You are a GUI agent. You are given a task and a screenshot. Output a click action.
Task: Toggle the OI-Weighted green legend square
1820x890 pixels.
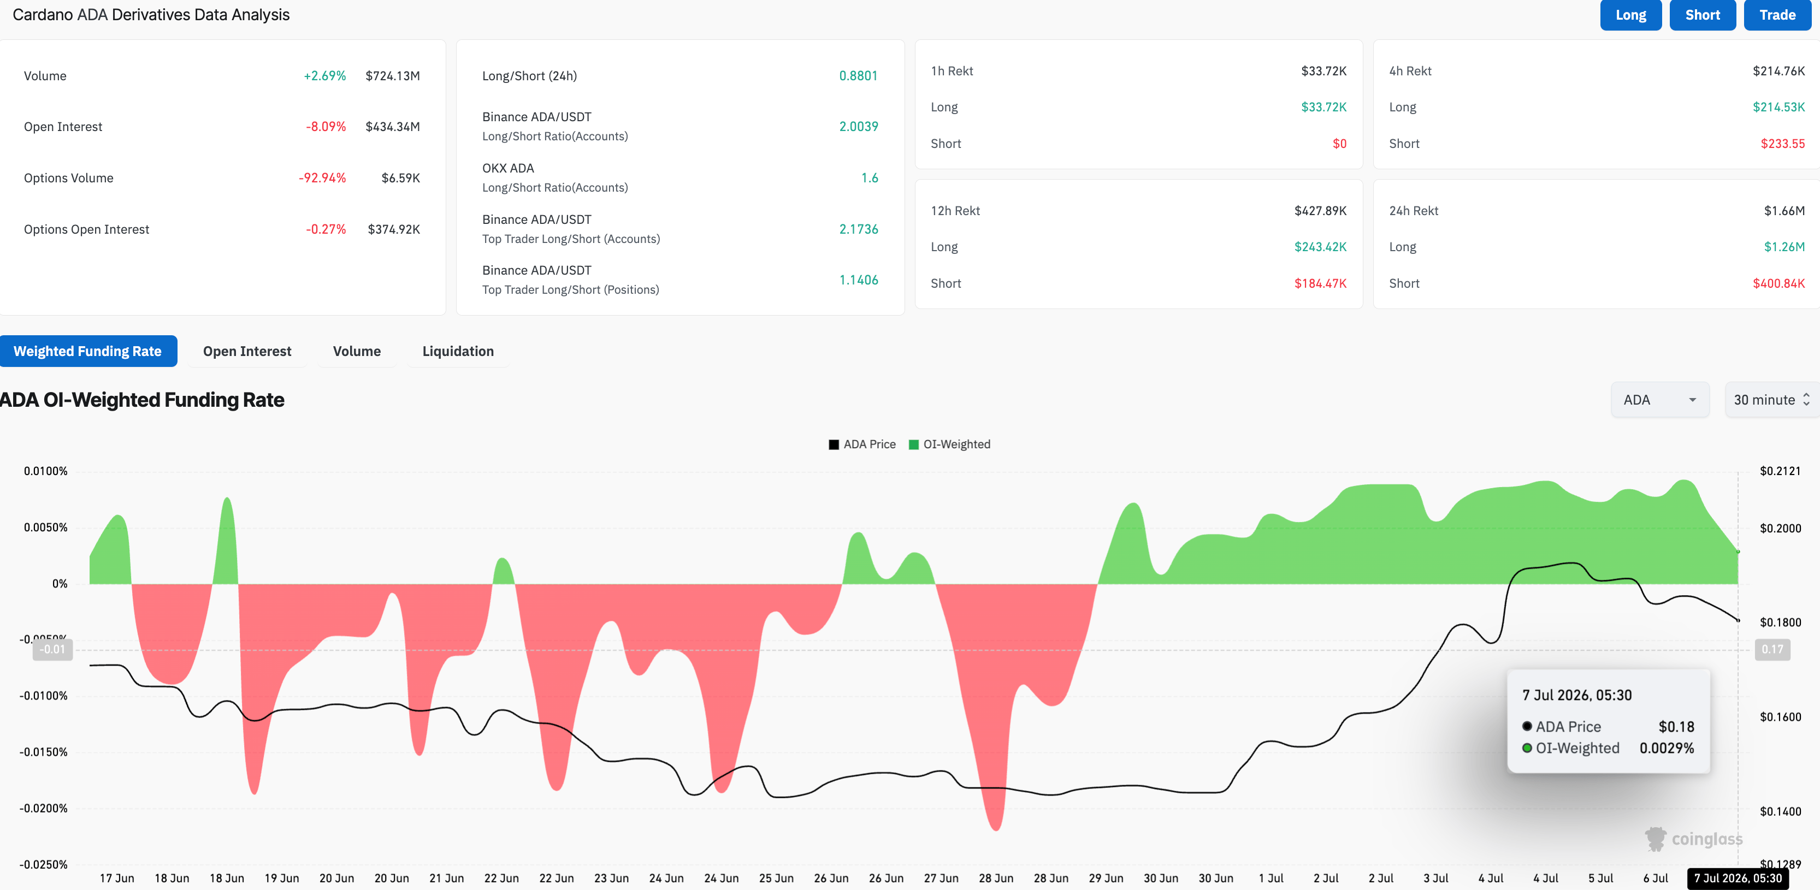(x=913, y=444)
